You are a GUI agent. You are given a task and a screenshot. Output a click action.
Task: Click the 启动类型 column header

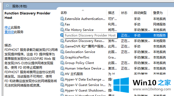[140, 13]
